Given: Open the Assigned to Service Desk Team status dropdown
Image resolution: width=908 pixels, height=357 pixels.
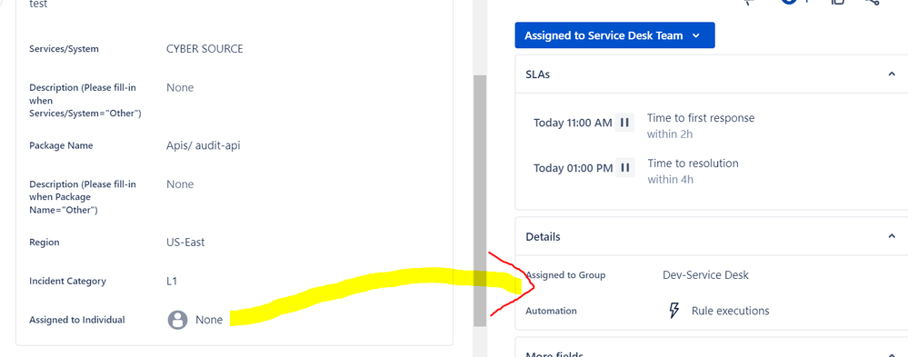Looking at the screenshot, I should (x=614, y=35).
